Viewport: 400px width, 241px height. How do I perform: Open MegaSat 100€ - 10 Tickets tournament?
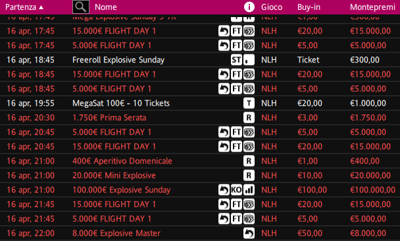200,103
